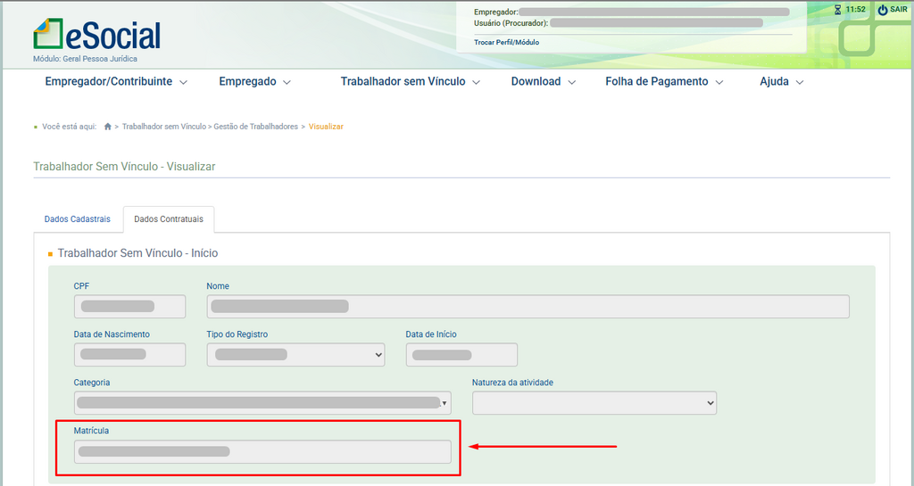
Task: Open the Folha de Pagamento menu
Action: pos(663,81)
